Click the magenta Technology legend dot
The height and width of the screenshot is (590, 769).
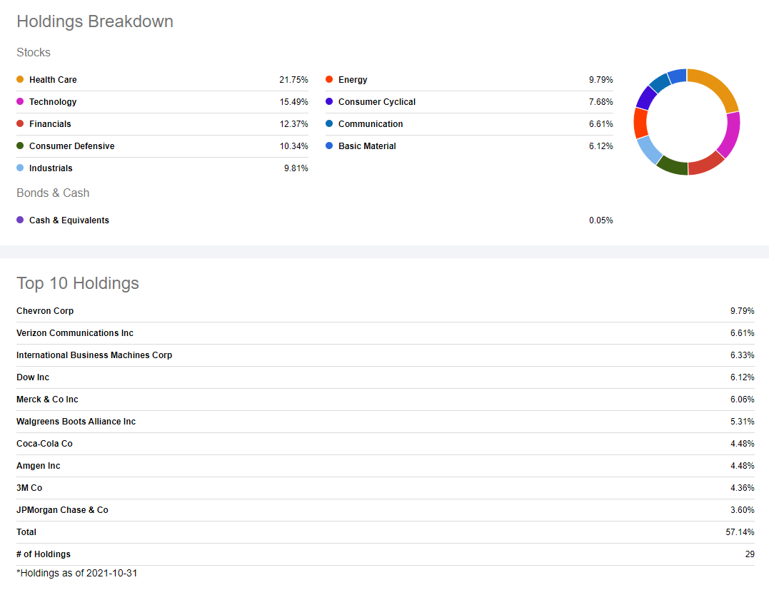tap(20, 101)
